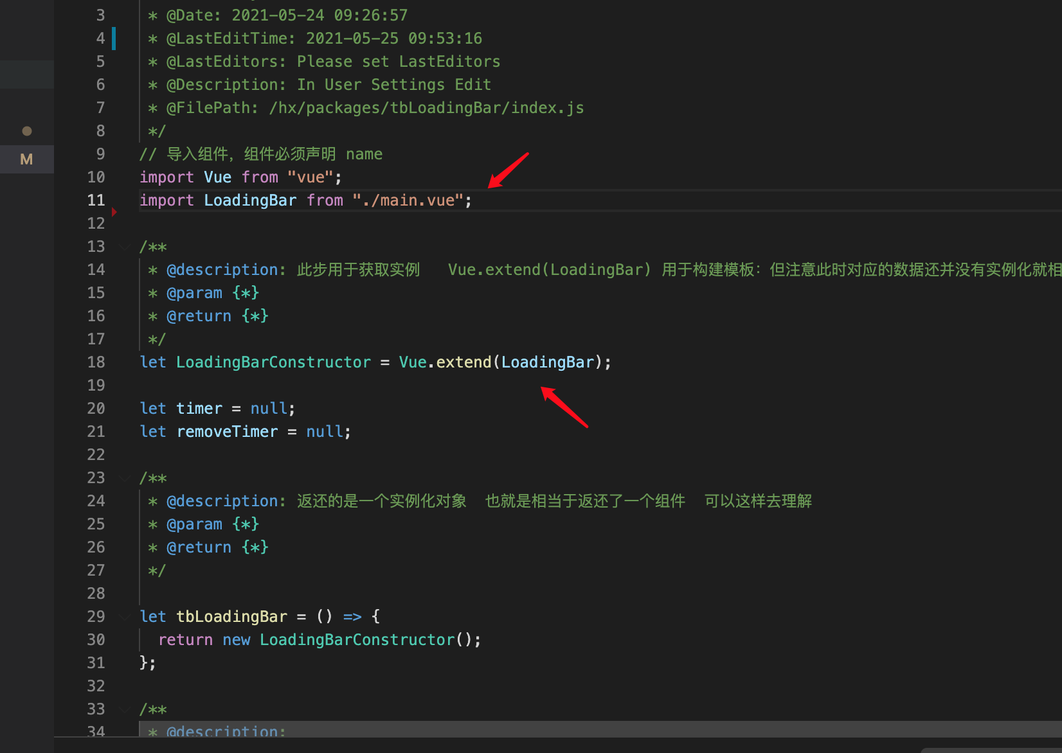Viewport: 1062px width, 753px height.
Task: Click the "./main.vue" import path string
Action: coord(408,200)
